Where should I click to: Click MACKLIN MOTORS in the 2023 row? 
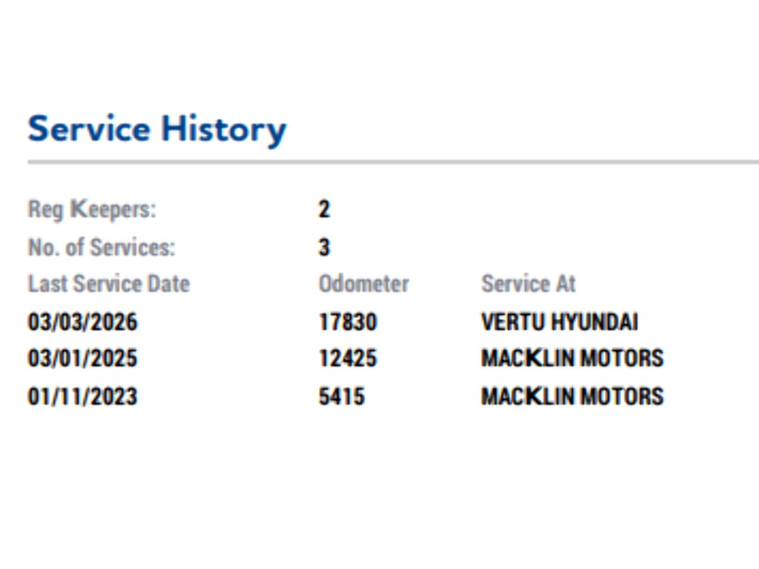click(x=572, y=397)
